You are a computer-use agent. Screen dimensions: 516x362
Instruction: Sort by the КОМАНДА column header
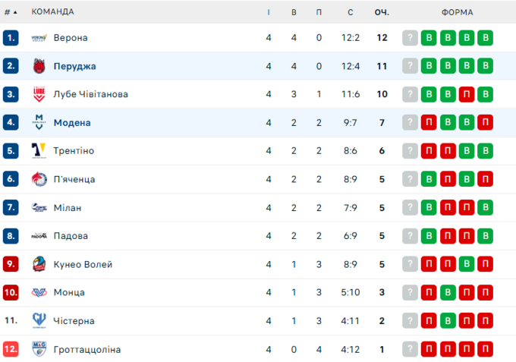[53, 12]
